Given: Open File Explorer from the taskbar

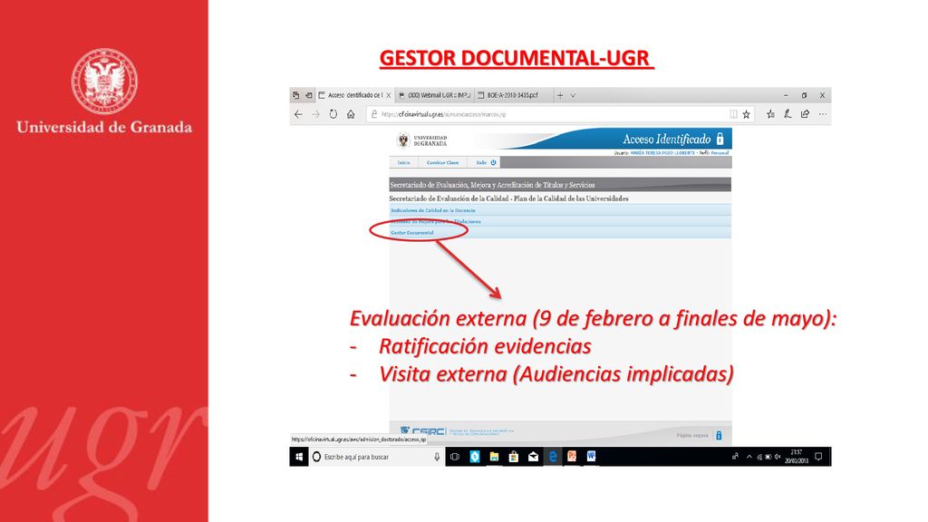Looking at the screenshot, I should (494, 457).
